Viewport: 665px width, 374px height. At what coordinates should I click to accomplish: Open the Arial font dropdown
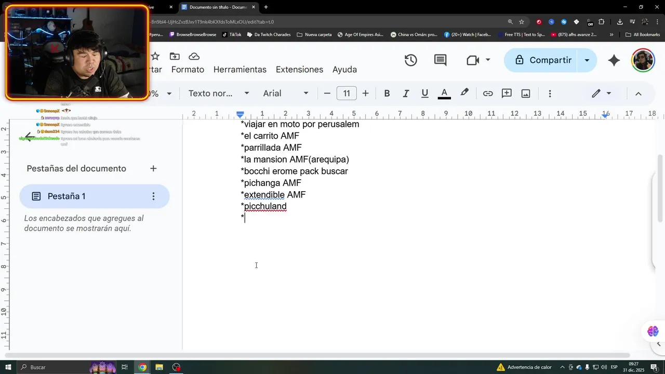pos(286,94)
